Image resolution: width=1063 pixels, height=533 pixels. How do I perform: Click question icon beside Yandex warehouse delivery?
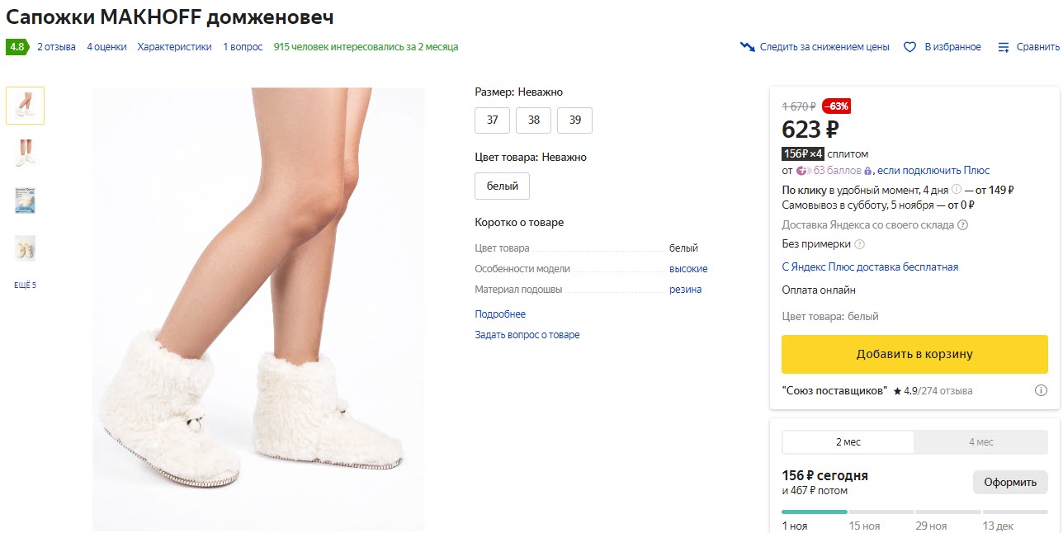click(x=962, y=225)
